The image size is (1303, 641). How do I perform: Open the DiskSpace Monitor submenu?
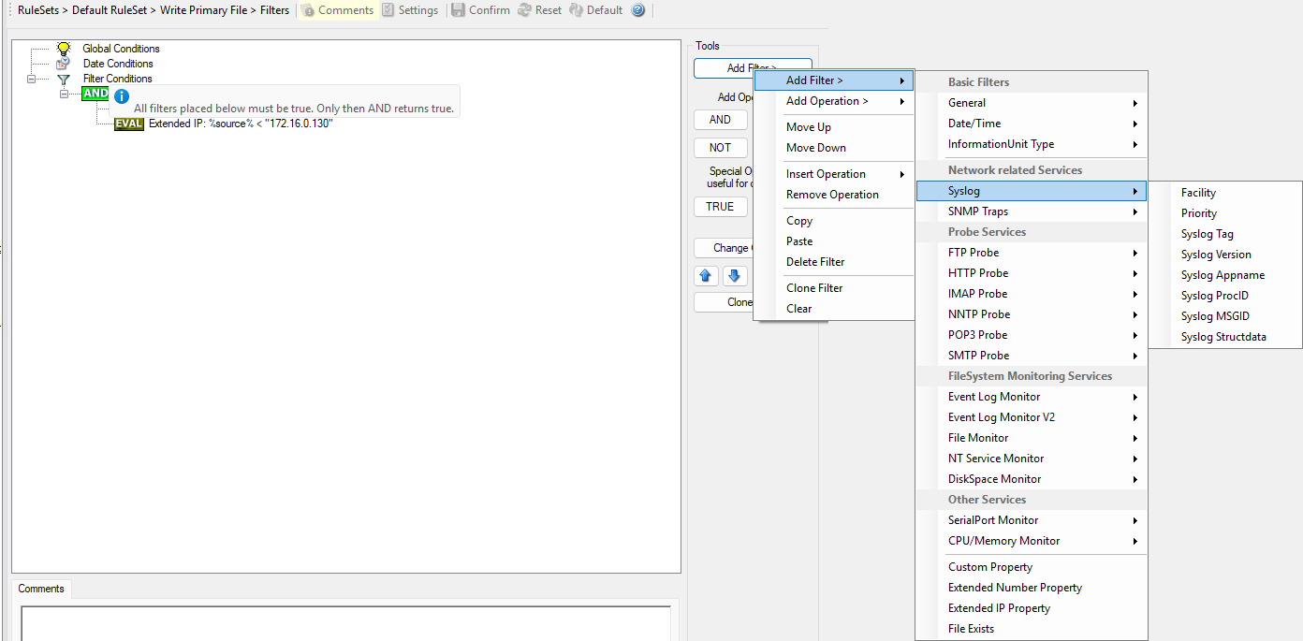pyautogui.click(x=1032, y=479)
